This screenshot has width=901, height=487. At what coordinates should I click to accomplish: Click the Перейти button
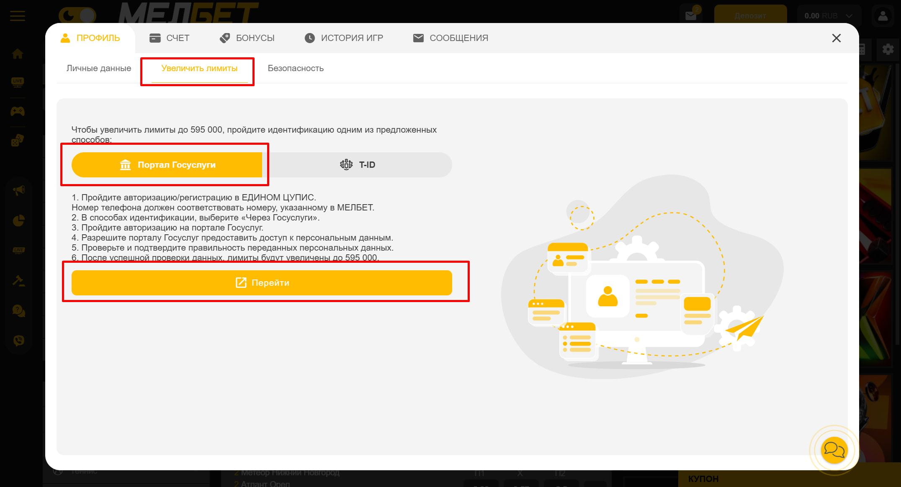262,283
